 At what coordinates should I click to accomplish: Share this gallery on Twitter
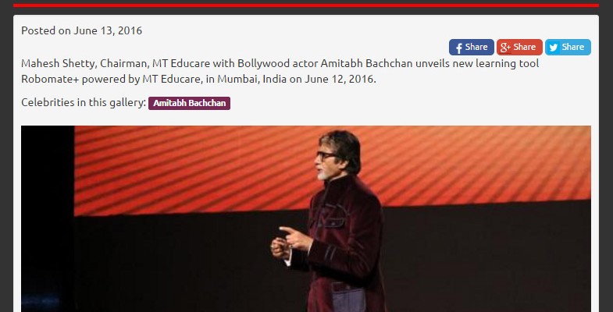point(568,47)
